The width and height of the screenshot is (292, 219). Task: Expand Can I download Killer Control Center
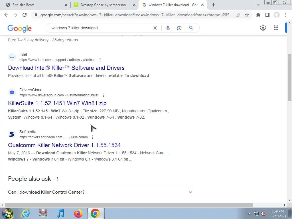(101, 192)
